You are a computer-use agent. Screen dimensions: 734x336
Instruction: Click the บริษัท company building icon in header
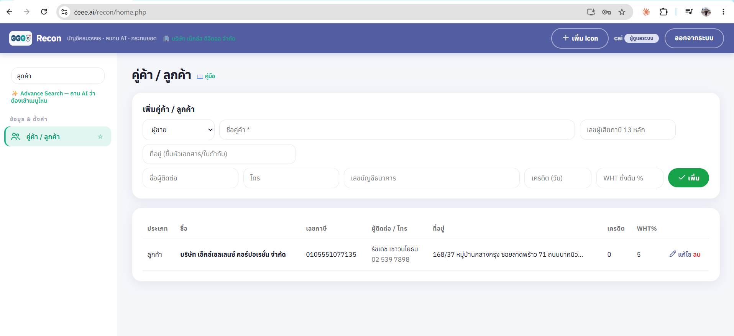click(x=166, y=38)
